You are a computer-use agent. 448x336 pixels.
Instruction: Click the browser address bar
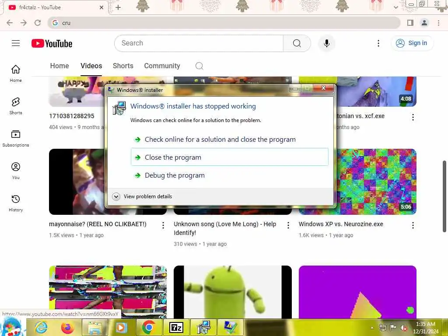point(224,23)
